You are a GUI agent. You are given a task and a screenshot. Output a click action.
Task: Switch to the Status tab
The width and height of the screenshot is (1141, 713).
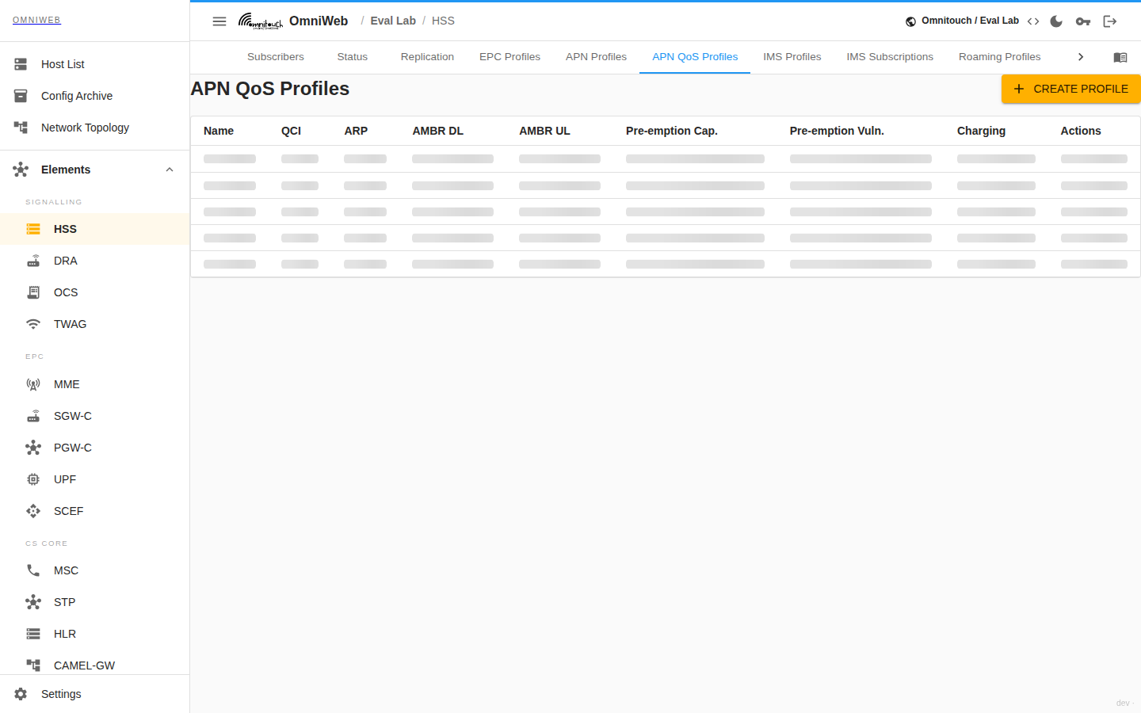point(353,57)
